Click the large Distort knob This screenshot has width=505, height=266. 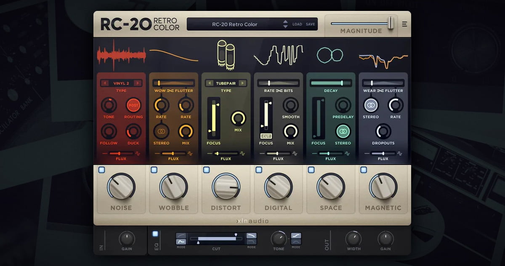226,186
